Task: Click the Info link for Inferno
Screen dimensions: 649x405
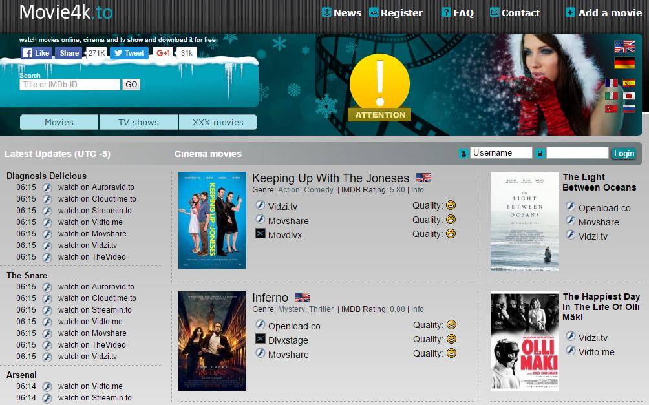Action: pos(417,309)
